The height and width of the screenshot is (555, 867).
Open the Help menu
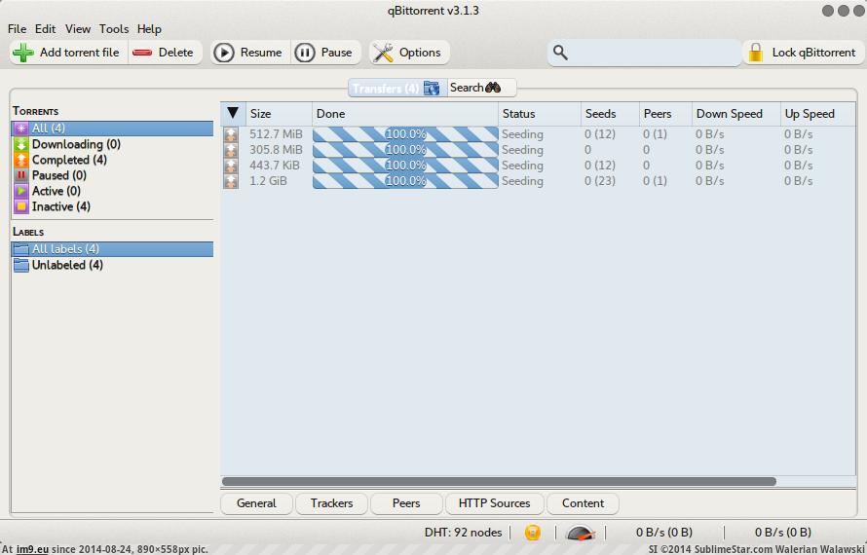(149, 29)
